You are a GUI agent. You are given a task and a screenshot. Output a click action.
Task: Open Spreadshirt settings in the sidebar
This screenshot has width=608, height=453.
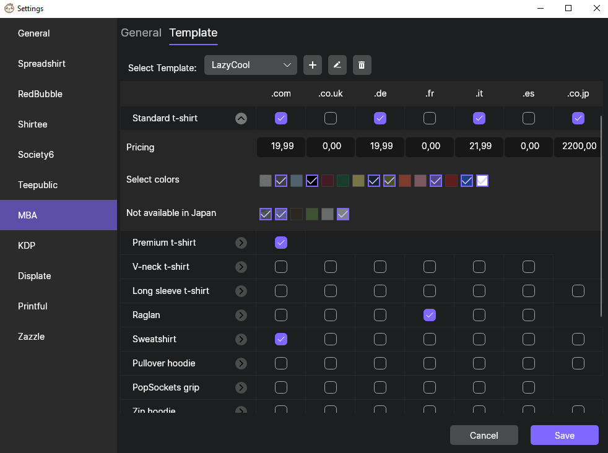tap(59, 64)
